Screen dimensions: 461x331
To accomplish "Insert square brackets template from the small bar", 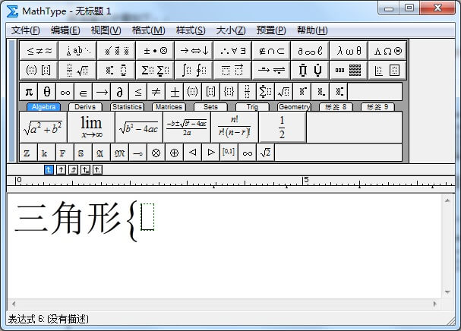I will click(x=211, y=92).
